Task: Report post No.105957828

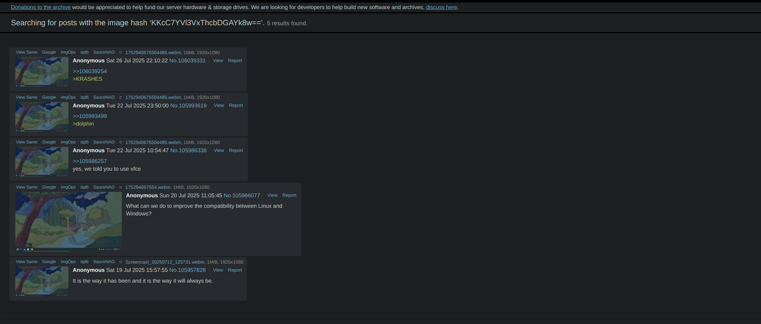Action: click(x=235, y=270)
